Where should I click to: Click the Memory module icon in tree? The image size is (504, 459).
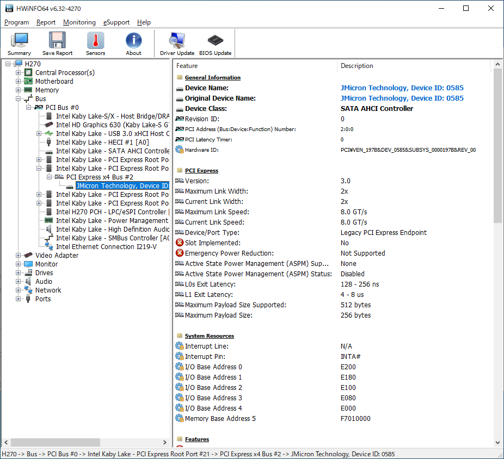point(28,90)
